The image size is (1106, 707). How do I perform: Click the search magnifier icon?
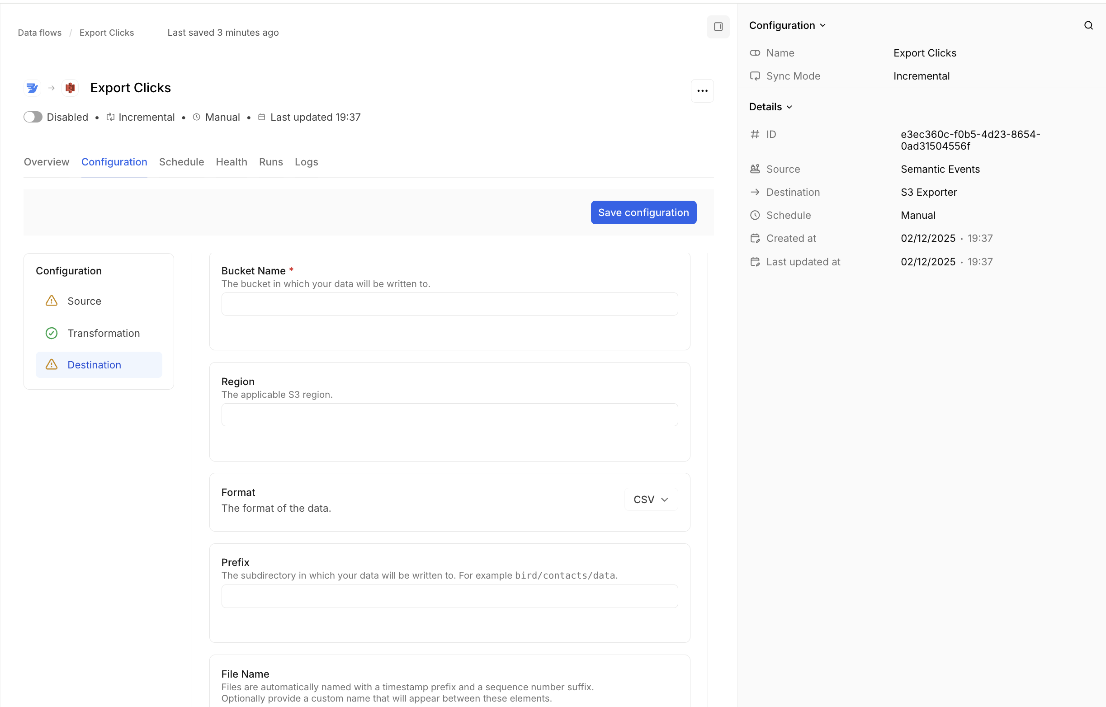click(1088, 26)
